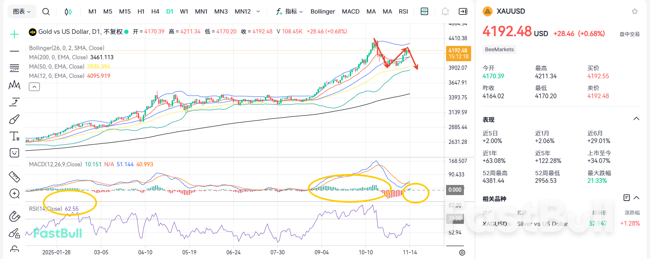Select the trend line drawing tool
Image resolution: width=650 pixels, height=259 pixels.
click(14, 51)
